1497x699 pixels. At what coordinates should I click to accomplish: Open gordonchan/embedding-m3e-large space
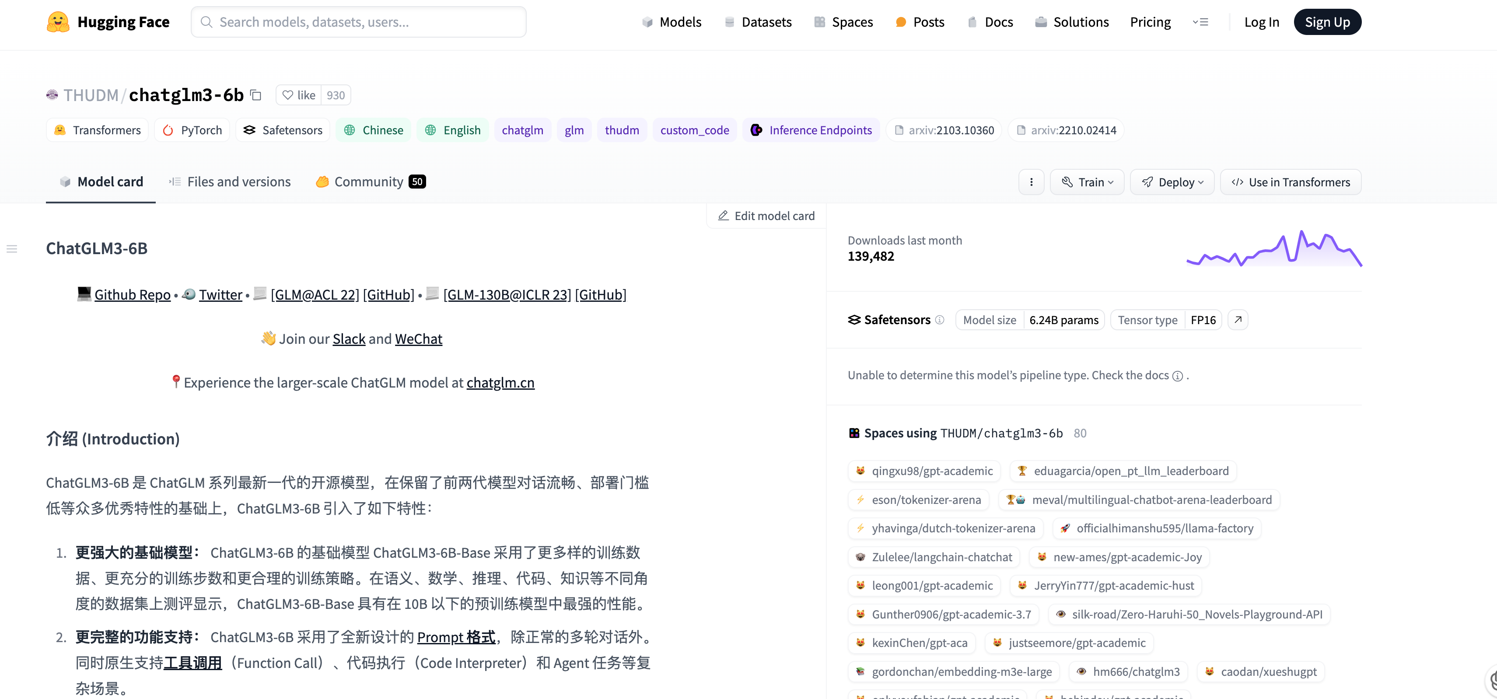point(954,672)
